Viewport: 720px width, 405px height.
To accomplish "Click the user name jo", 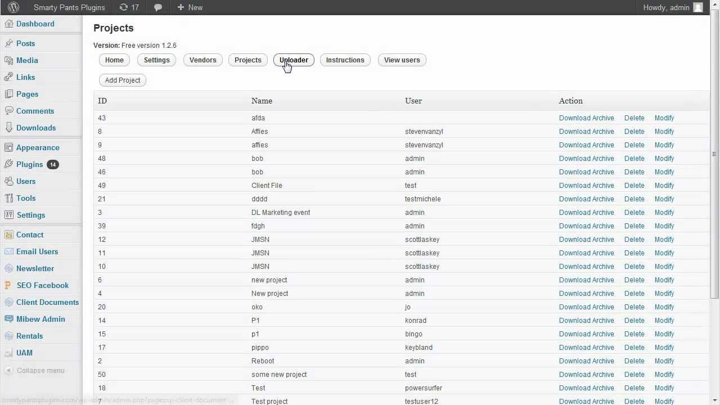I will (x=408, y=307).
